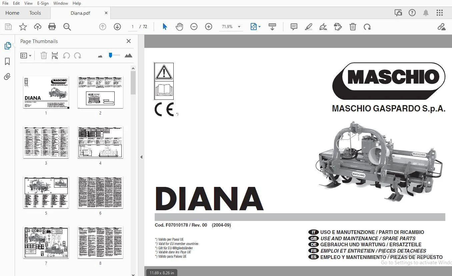Insert page break print pages icon
Screen dimensions: 452x276
(55, 56)
